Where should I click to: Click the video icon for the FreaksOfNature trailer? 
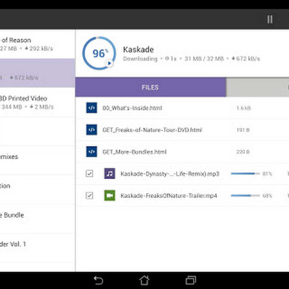tap(110, 195)
